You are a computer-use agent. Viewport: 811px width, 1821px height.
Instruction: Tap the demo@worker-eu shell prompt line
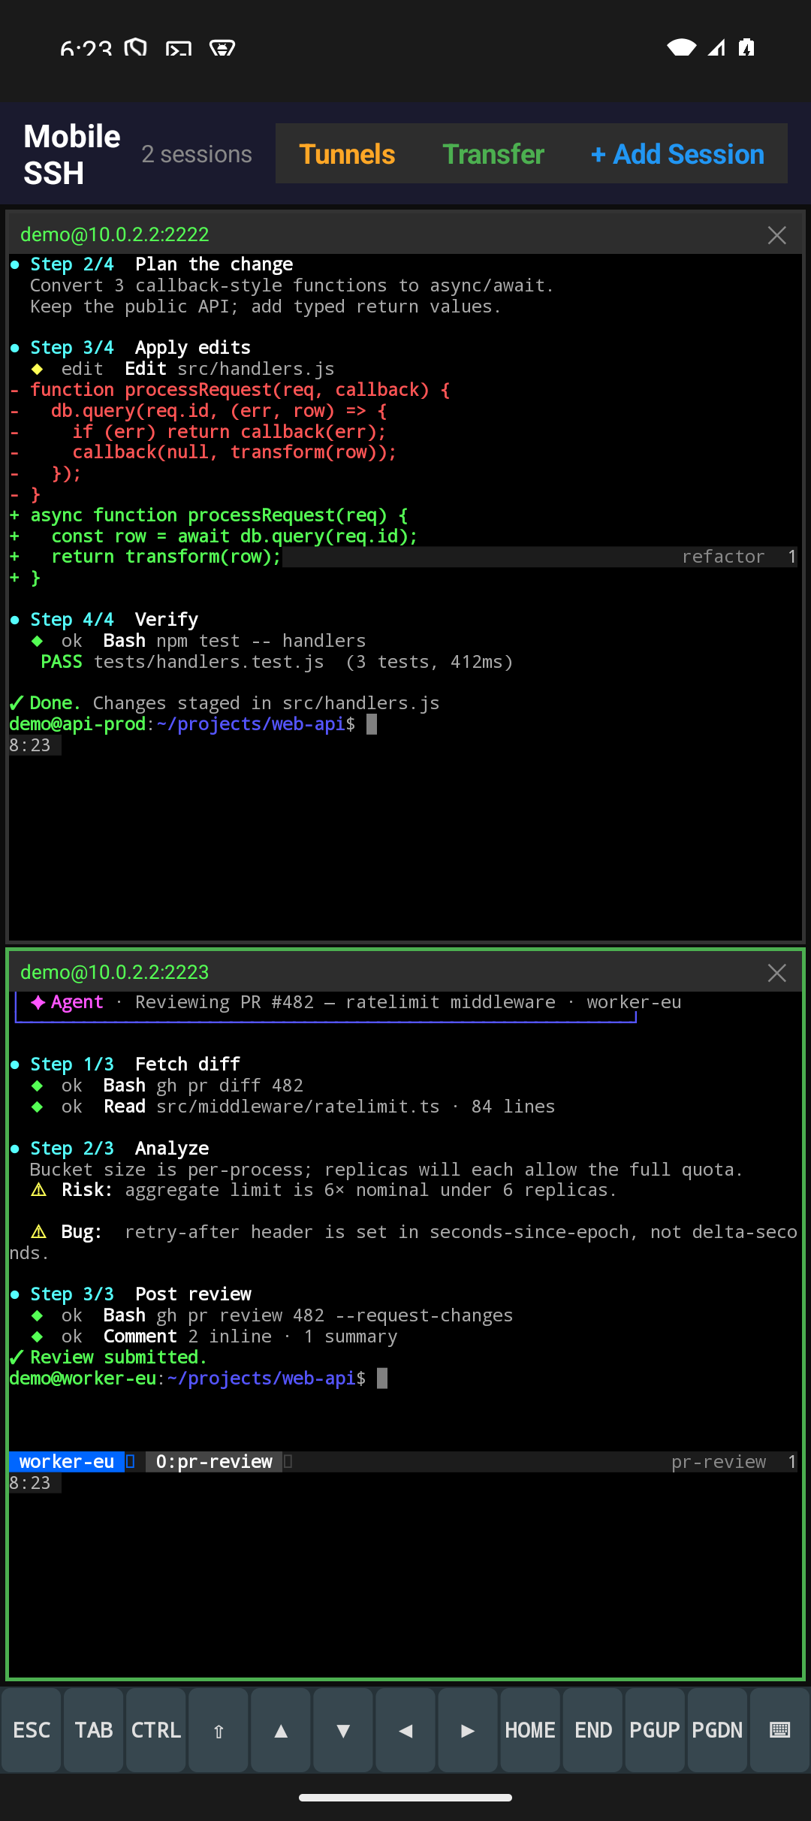click(198, 1379)
